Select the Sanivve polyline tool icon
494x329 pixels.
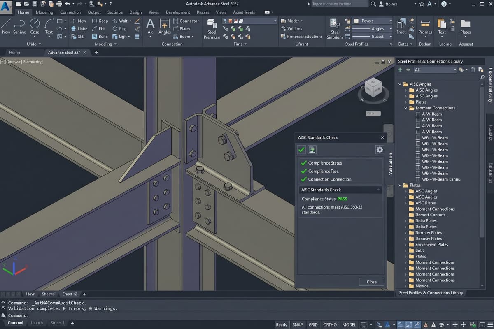20,23
